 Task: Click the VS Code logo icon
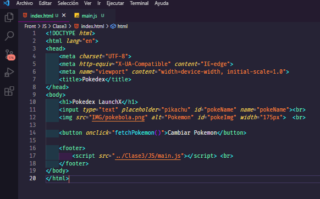pos(7,3)
